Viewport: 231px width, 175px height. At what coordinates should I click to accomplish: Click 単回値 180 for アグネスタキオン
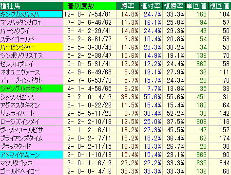click(202, 105)
